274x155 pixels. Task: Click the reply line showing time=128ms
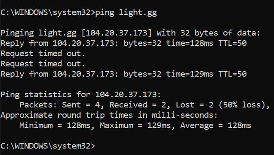pos(123,43)
